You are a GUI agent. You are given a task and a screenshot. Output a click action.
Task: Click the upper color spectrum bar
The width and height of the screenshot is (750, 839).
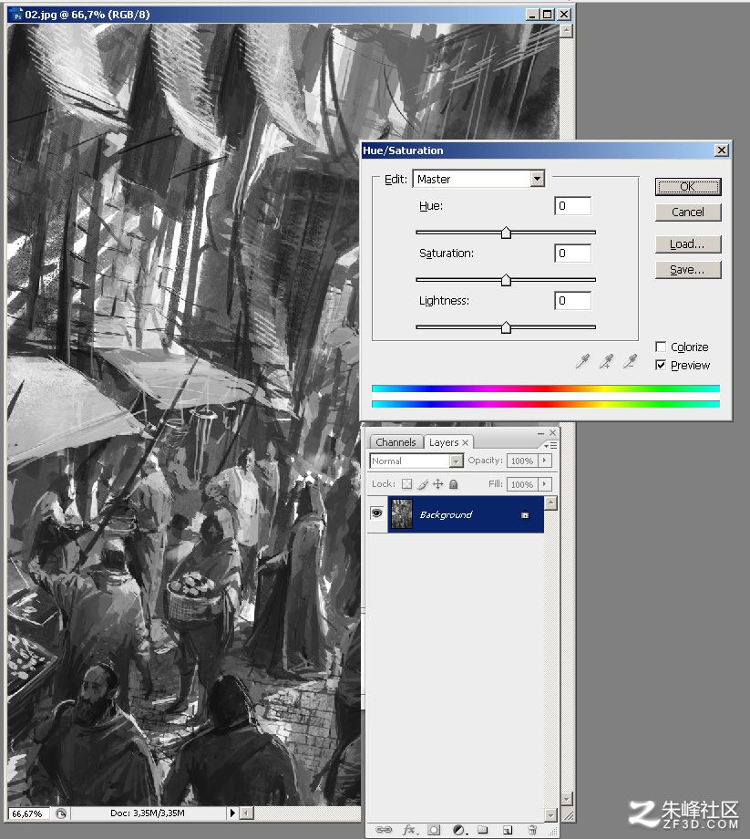pyautogui.click(x=545, y=388)
